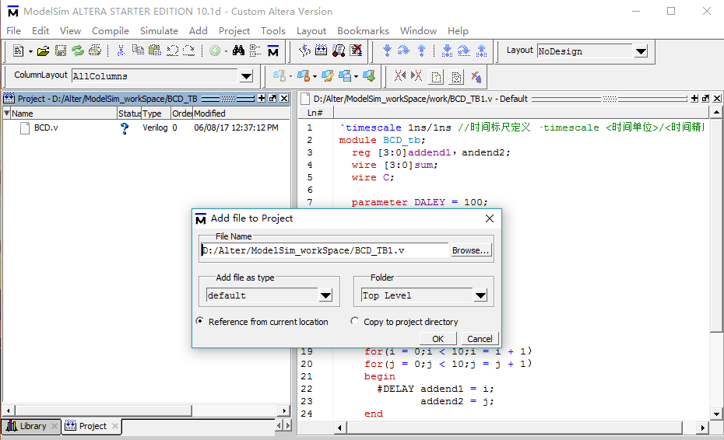This screenshot has width=724, height=440.
Task: Click the Collapse All tree icon
Action: 255,51
